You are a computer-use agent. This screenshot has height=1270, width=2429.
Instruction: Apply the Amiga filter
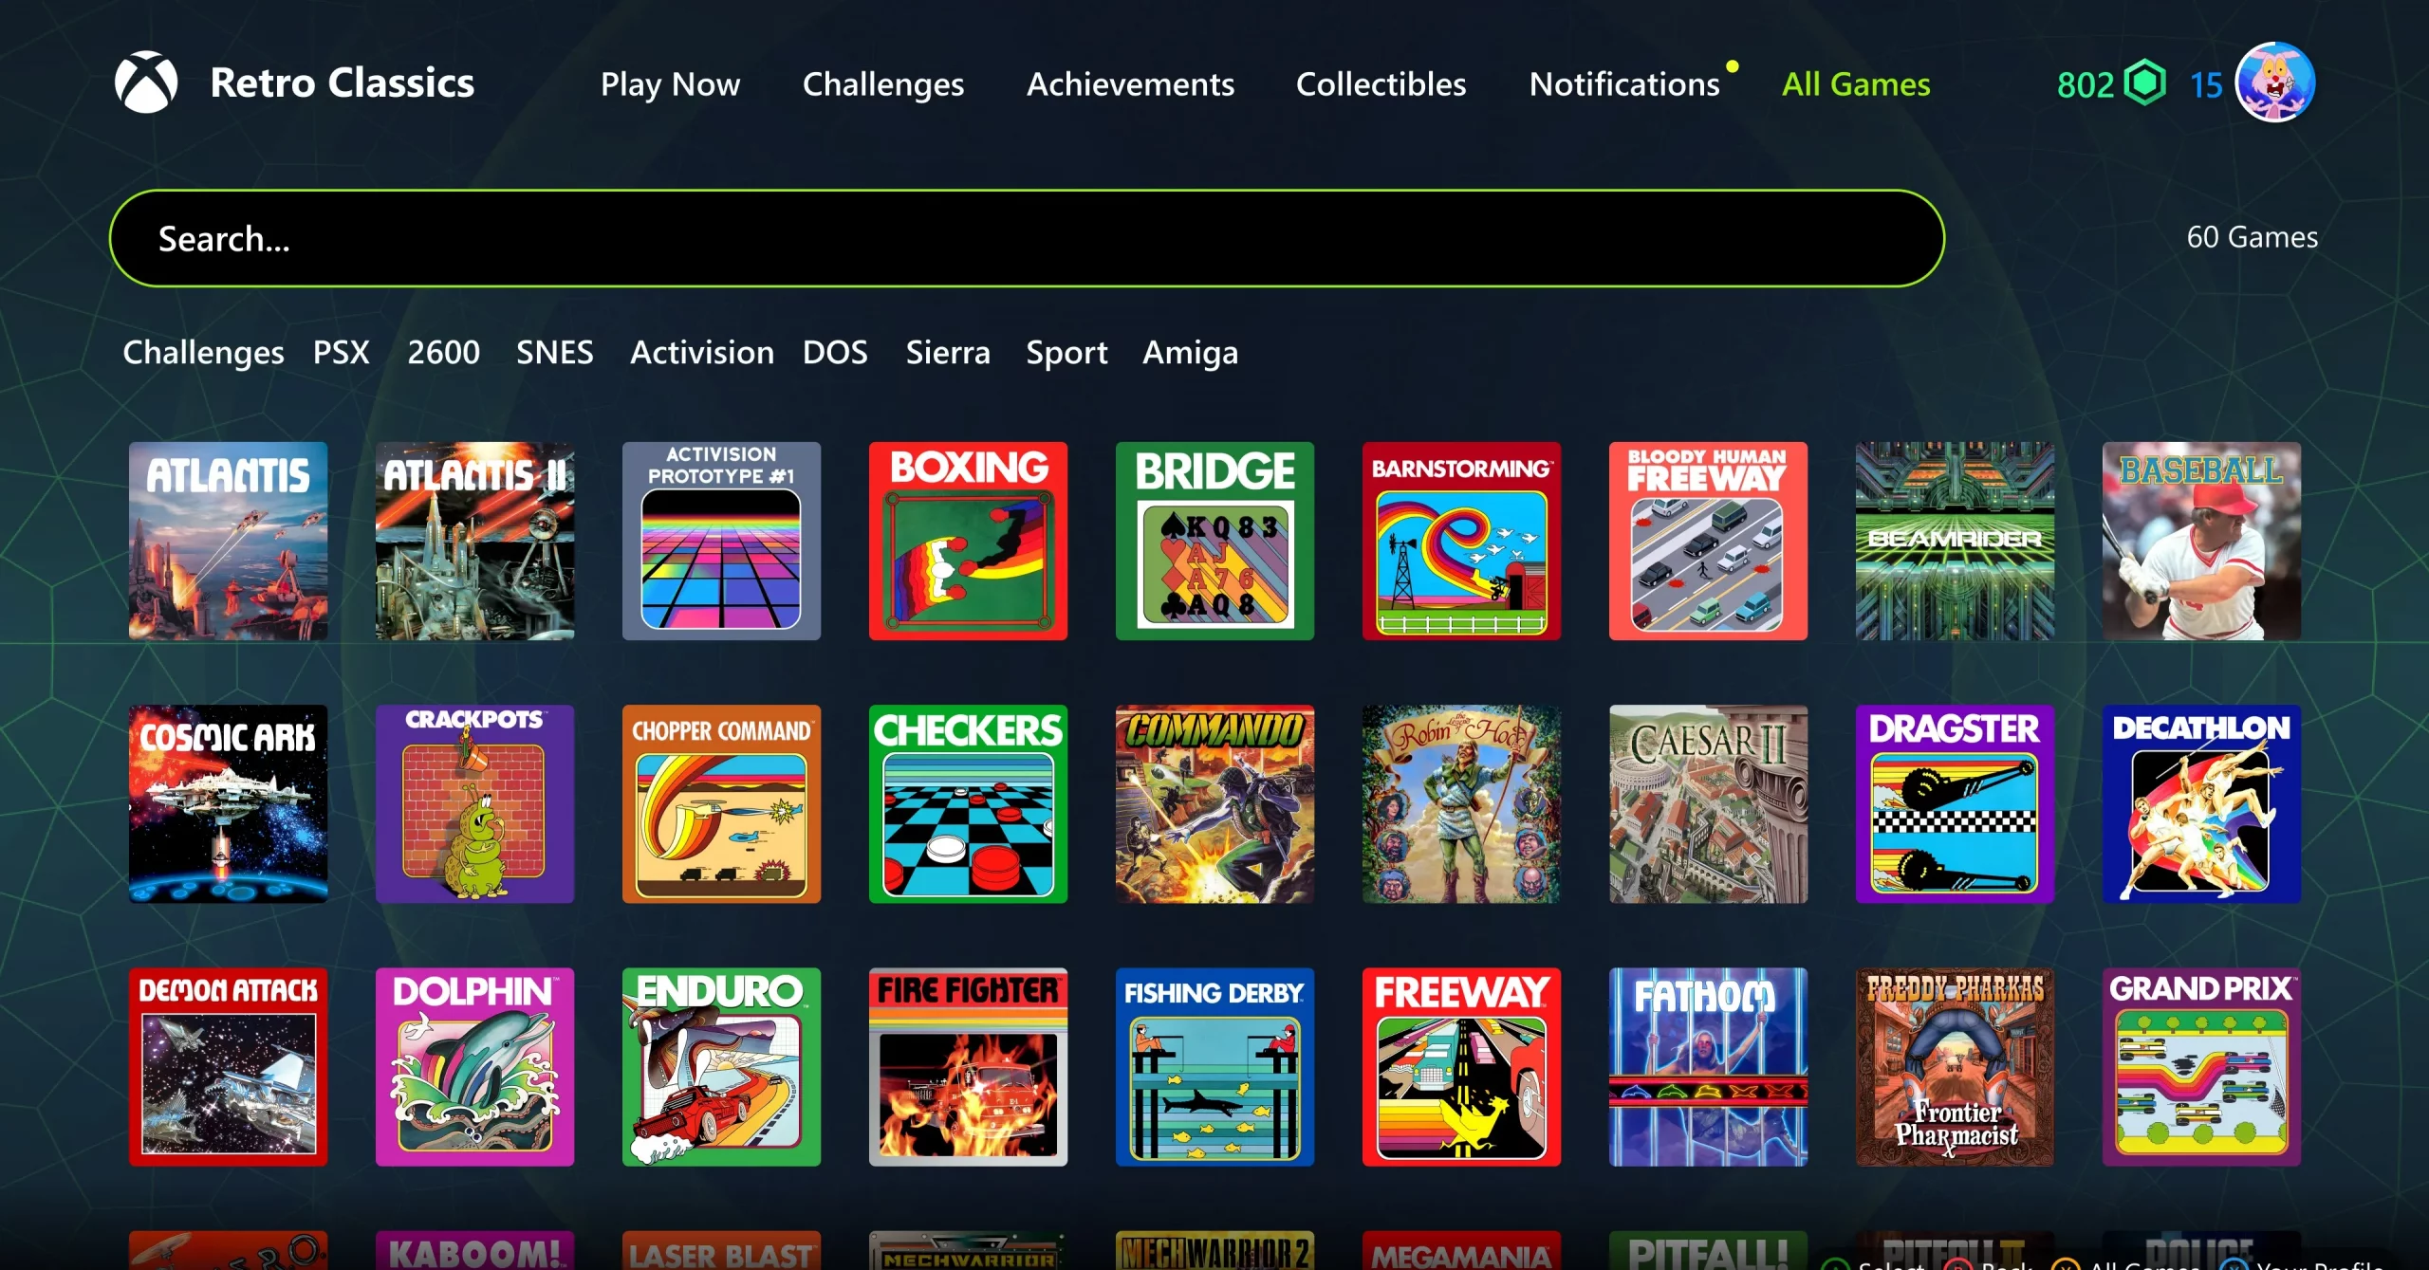point(1190,353)
